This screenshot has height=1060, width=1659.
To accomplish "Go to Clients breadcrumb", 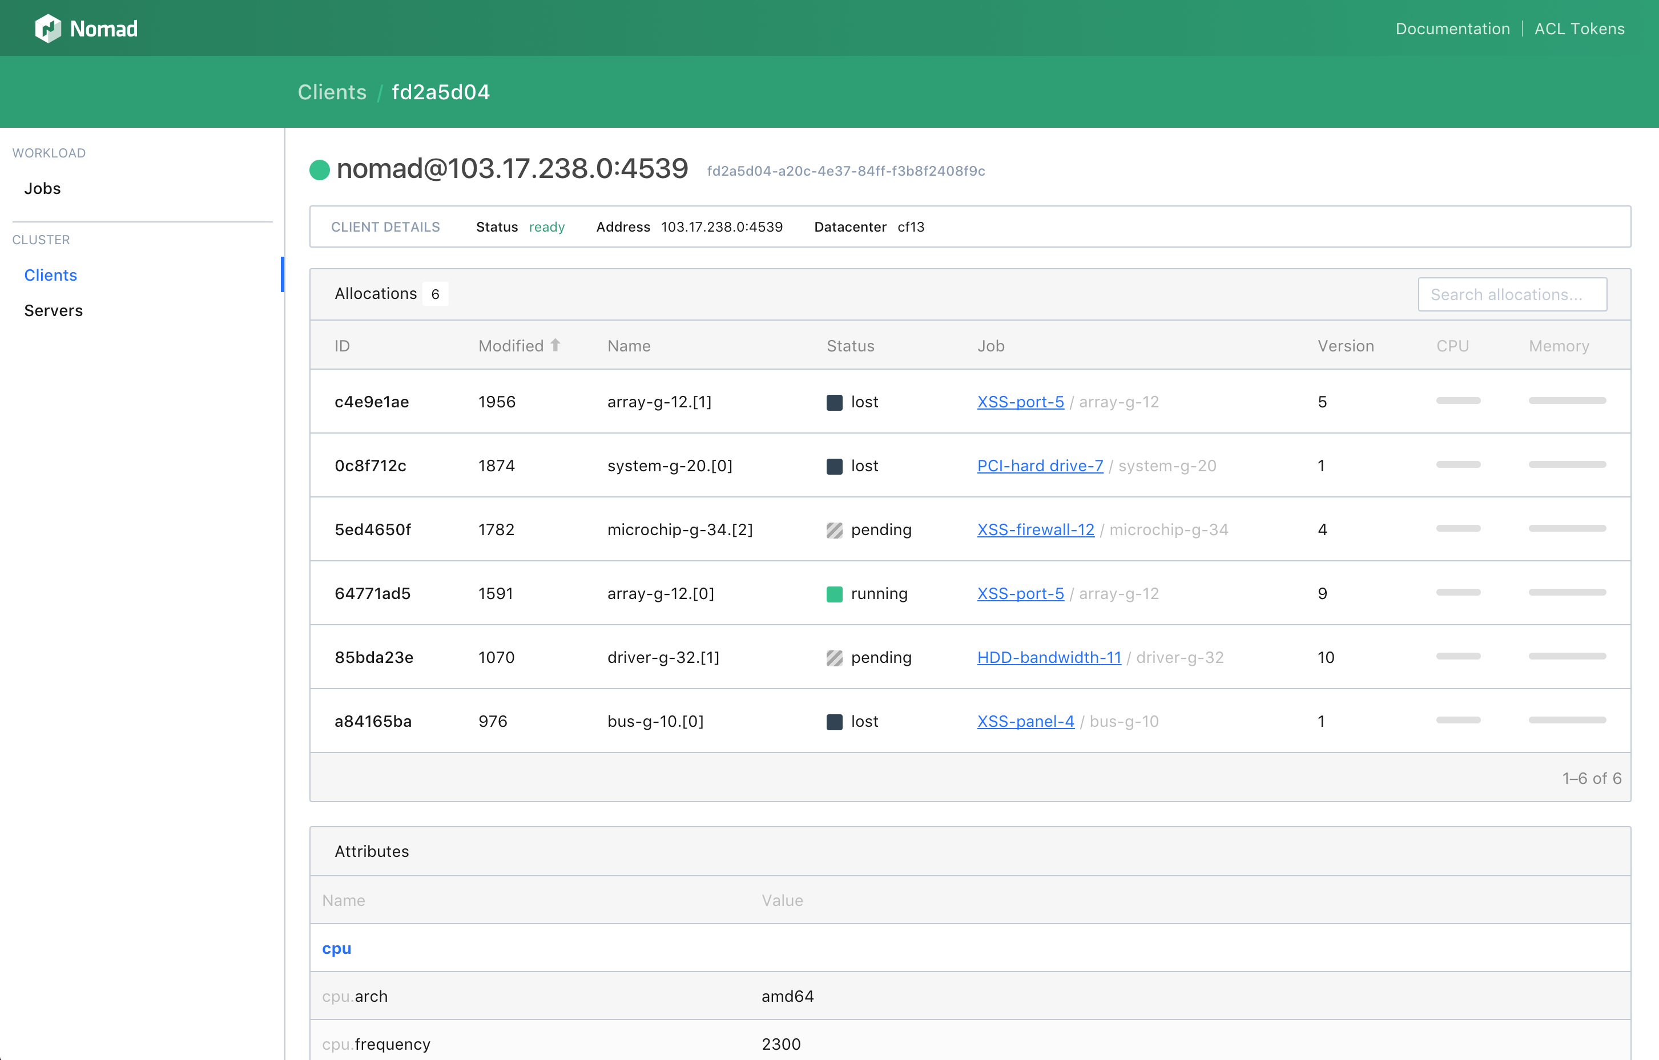I will tap(332, 91).
